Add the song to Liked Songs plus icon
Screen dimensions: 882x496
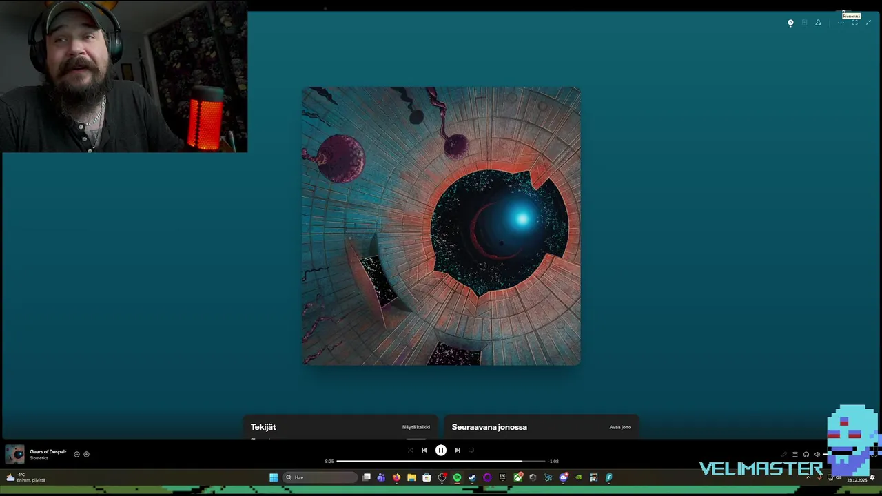[x=86, y=454]
